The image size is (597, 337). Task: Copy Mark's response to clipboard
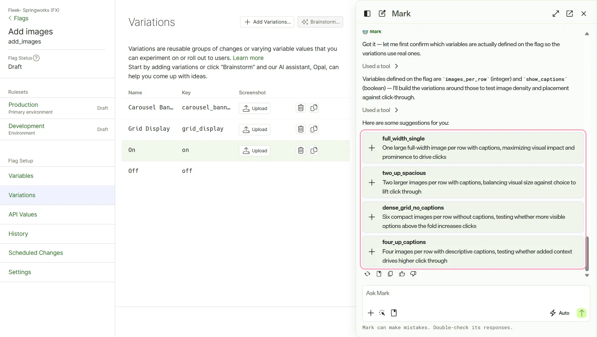point(390,274)
